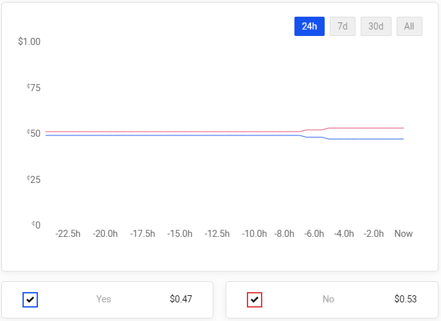Switch chart to the 30d range
The image size is (441, 321).
pos(376,26)
